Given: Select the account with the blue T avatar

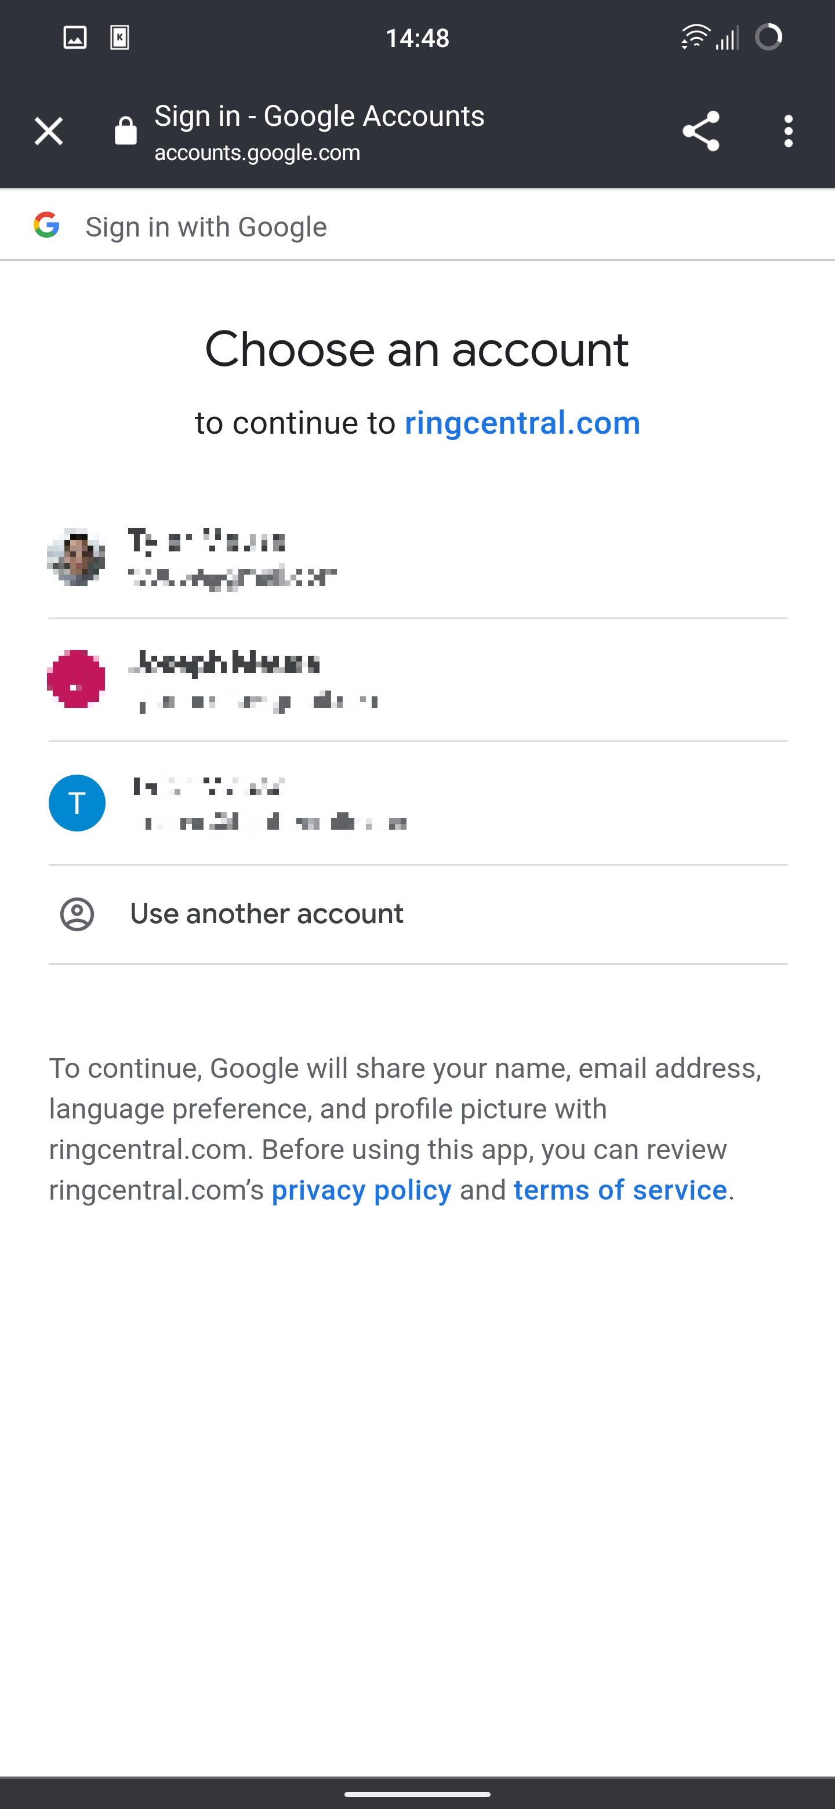Looking at the screenshot, I should pyautogui.click(x=417, y=802).
